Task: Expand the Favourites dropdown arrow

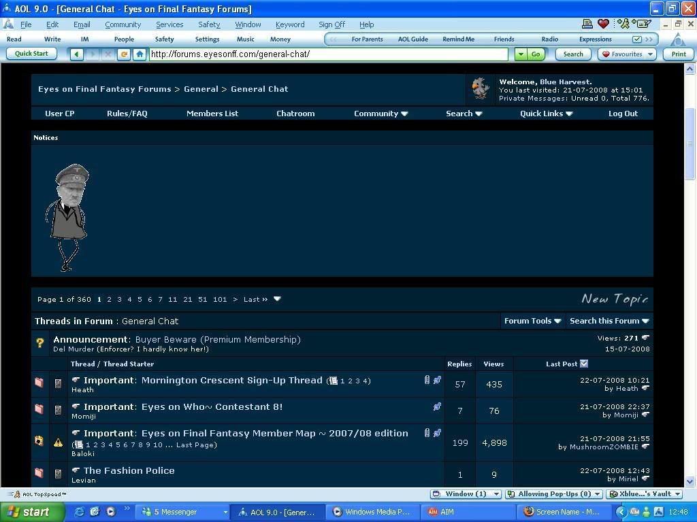Action: (x=650, y=54)
